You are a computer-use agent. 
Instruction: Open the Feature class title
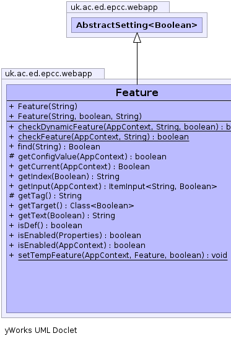(x=137, y=92)
